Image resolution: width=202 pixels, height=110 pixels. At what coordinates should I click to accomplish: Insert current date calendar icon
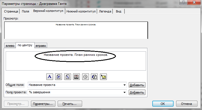pos(76,77)
